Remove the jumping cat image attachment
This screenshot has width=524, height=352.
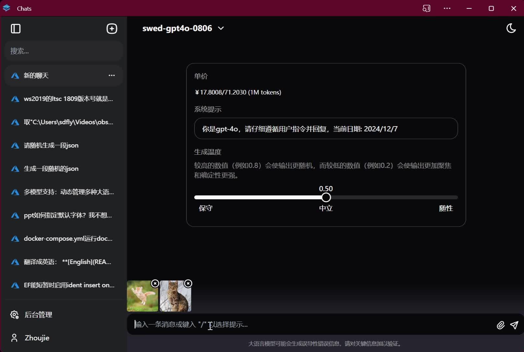(155, 283)
